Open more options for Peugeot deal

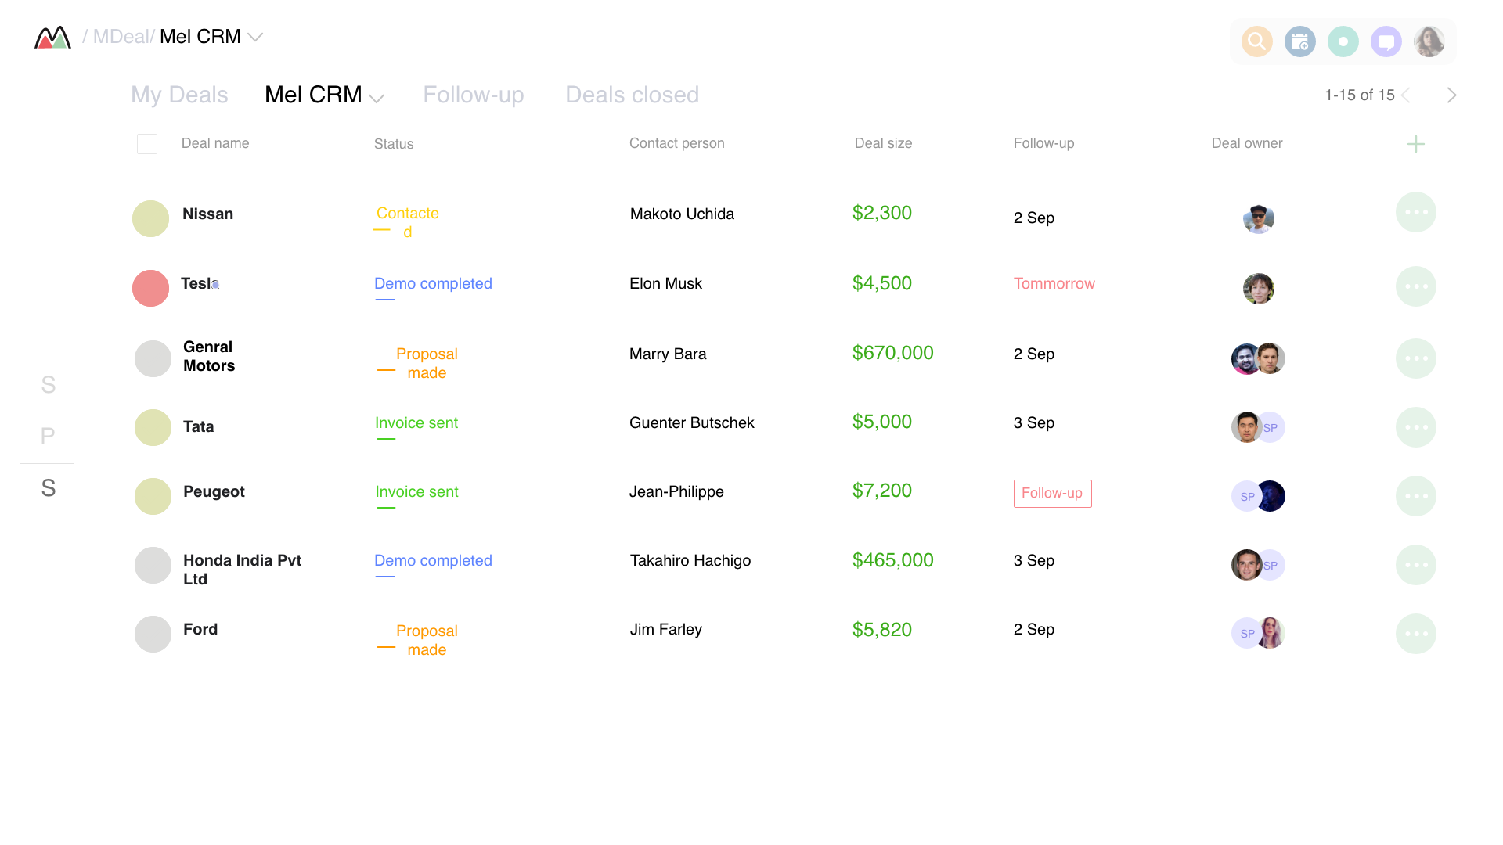point(1416,496)
